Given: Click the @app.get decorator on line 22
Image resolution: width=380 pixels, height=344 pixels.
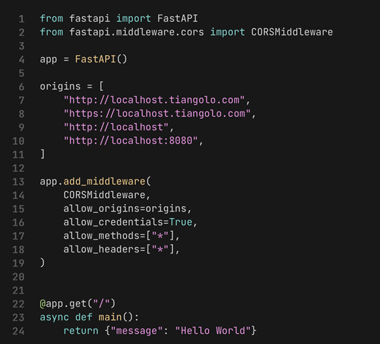Looking at the screenshot, I should [77, 304].
